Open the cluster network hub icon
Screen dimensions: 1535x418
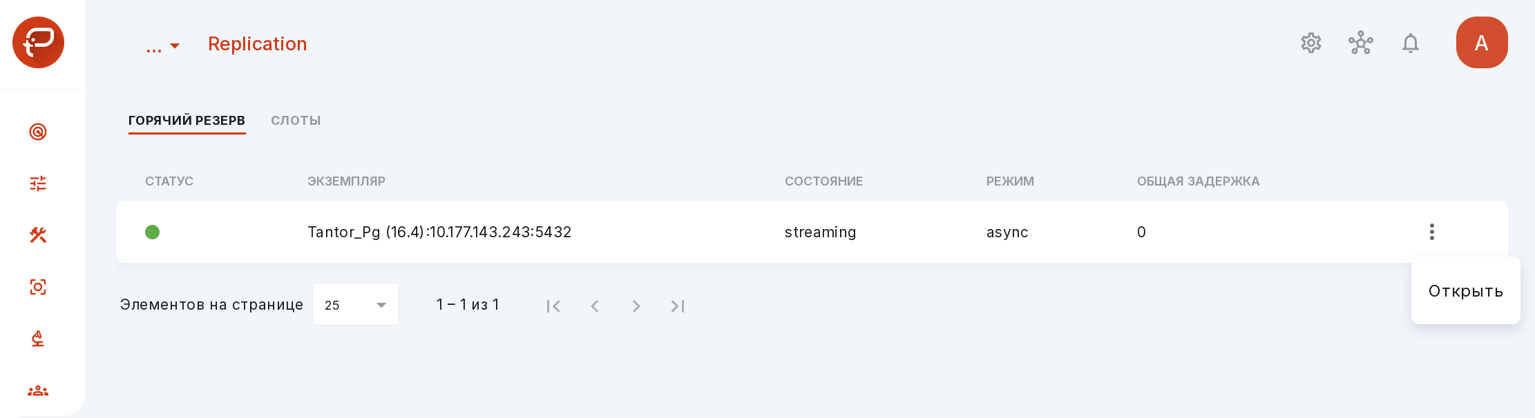click(1361, 43)
